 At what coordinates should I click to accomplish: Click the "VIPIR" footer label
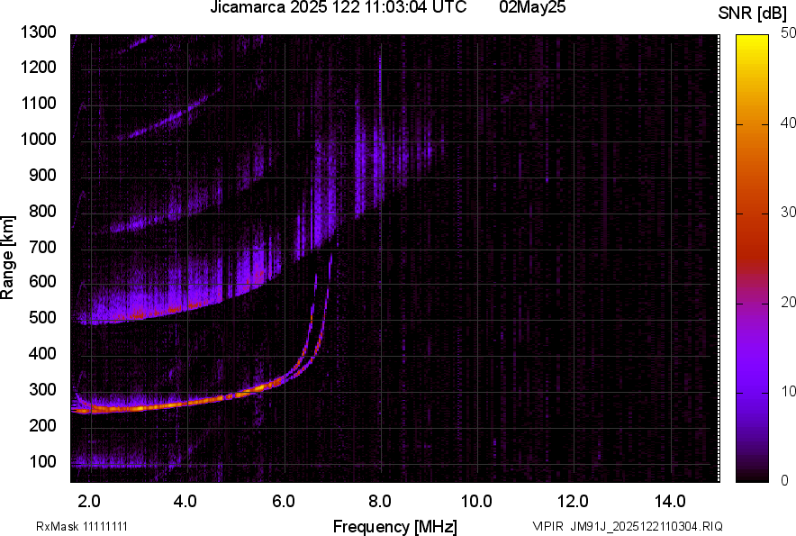point(547,526)
